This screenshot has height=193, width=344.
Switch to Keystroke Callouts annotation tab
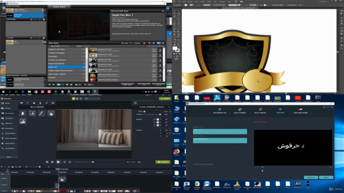pyautogui.click(x=53, y=103)
